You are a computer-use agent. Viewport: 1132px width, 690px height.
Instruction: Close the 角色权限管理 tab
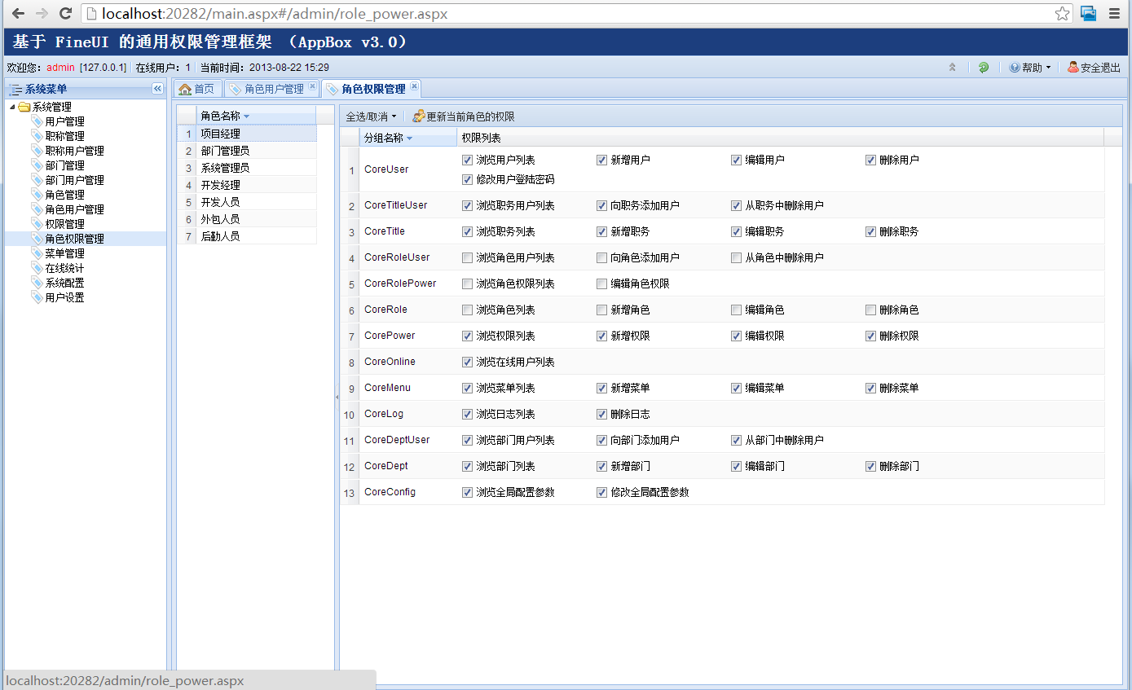pyautogui.click(x=414, y=87)
